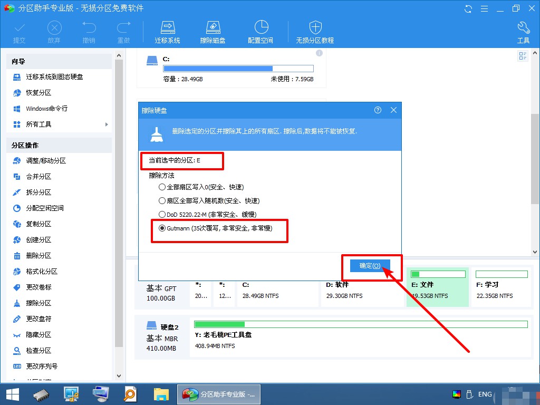
Task: Toggle the disk view layout icon
Action: [x=523, y=56]
